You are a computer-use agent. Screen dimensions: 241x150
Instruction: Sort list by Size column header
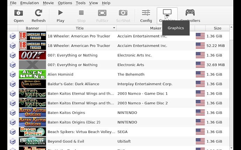(218, 28)
